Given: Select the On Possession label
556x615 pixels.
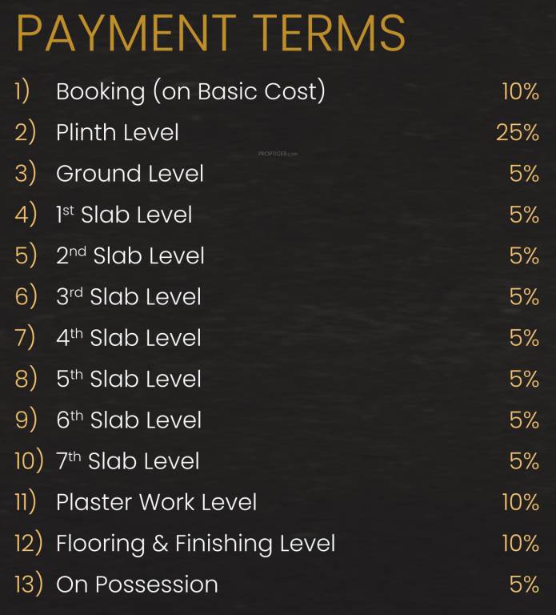Looking at the screenshot, I should point(137,585).
